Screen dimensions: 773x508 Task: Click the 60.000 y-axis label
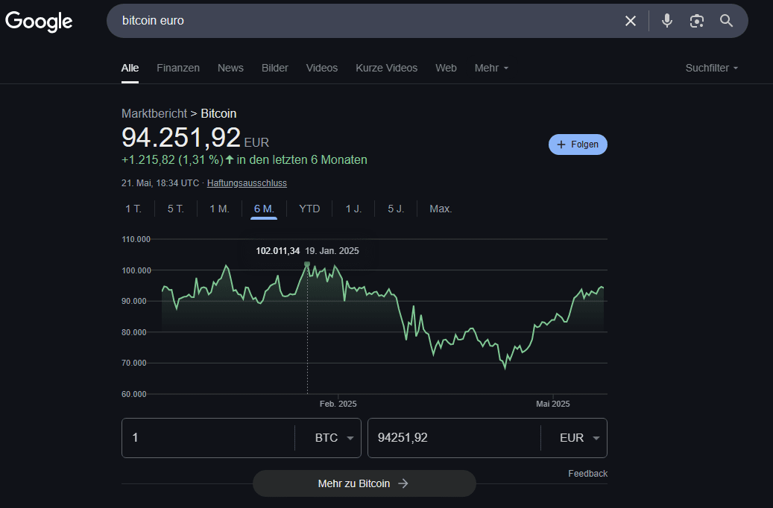134,394
